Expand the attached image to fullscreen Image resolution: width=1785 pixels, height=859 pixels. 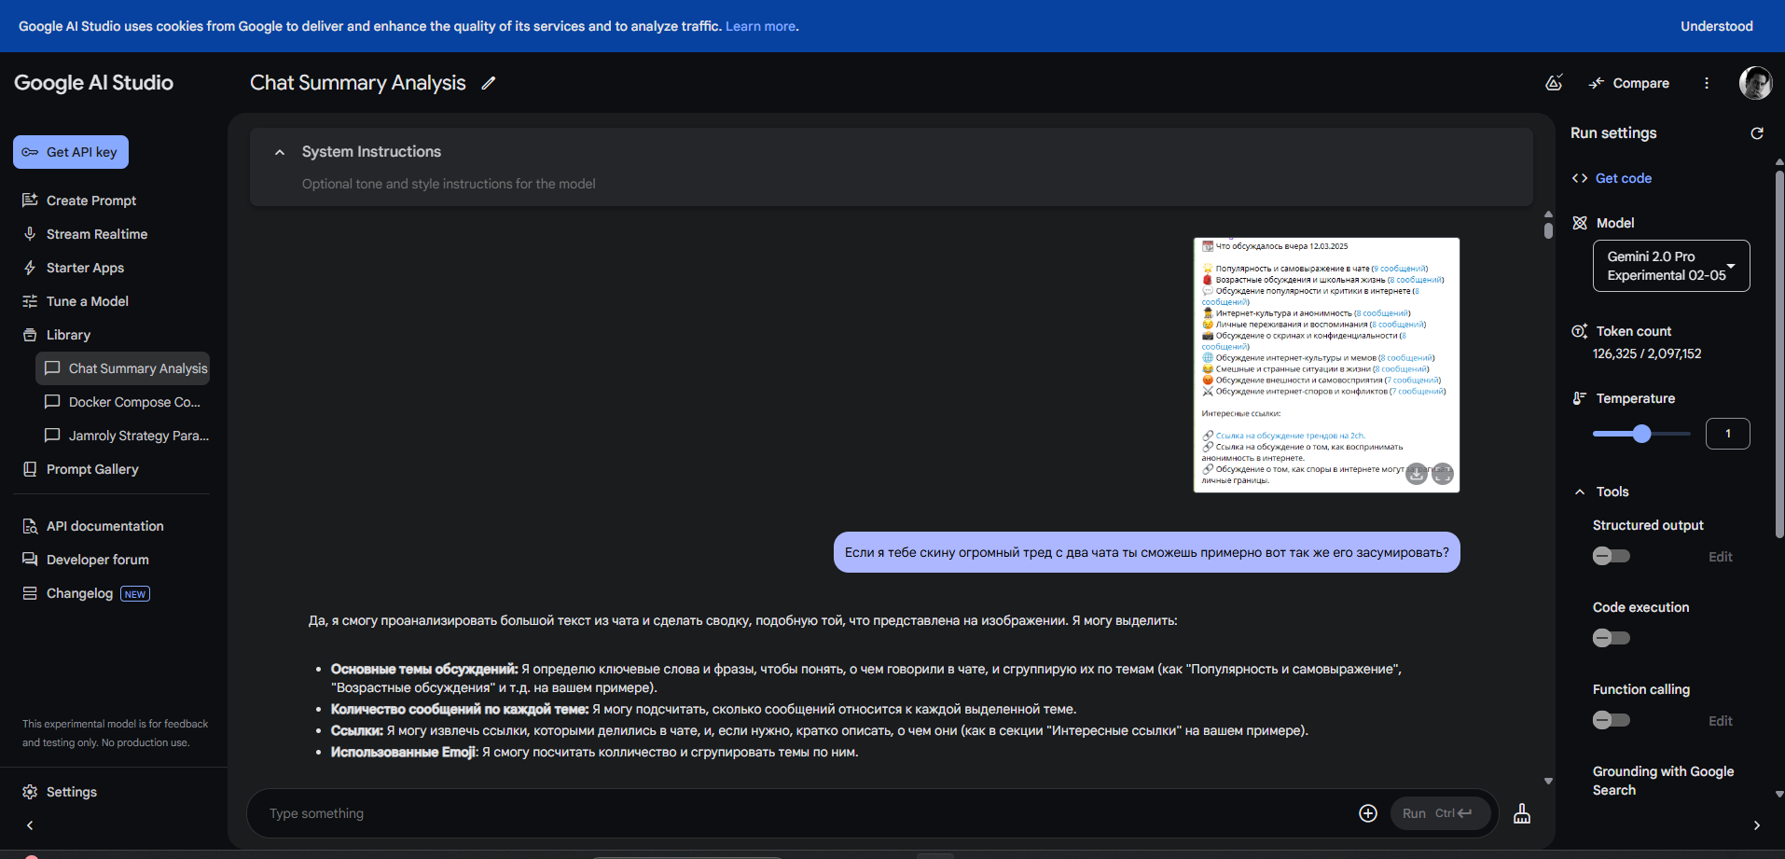click(1443, 474)
